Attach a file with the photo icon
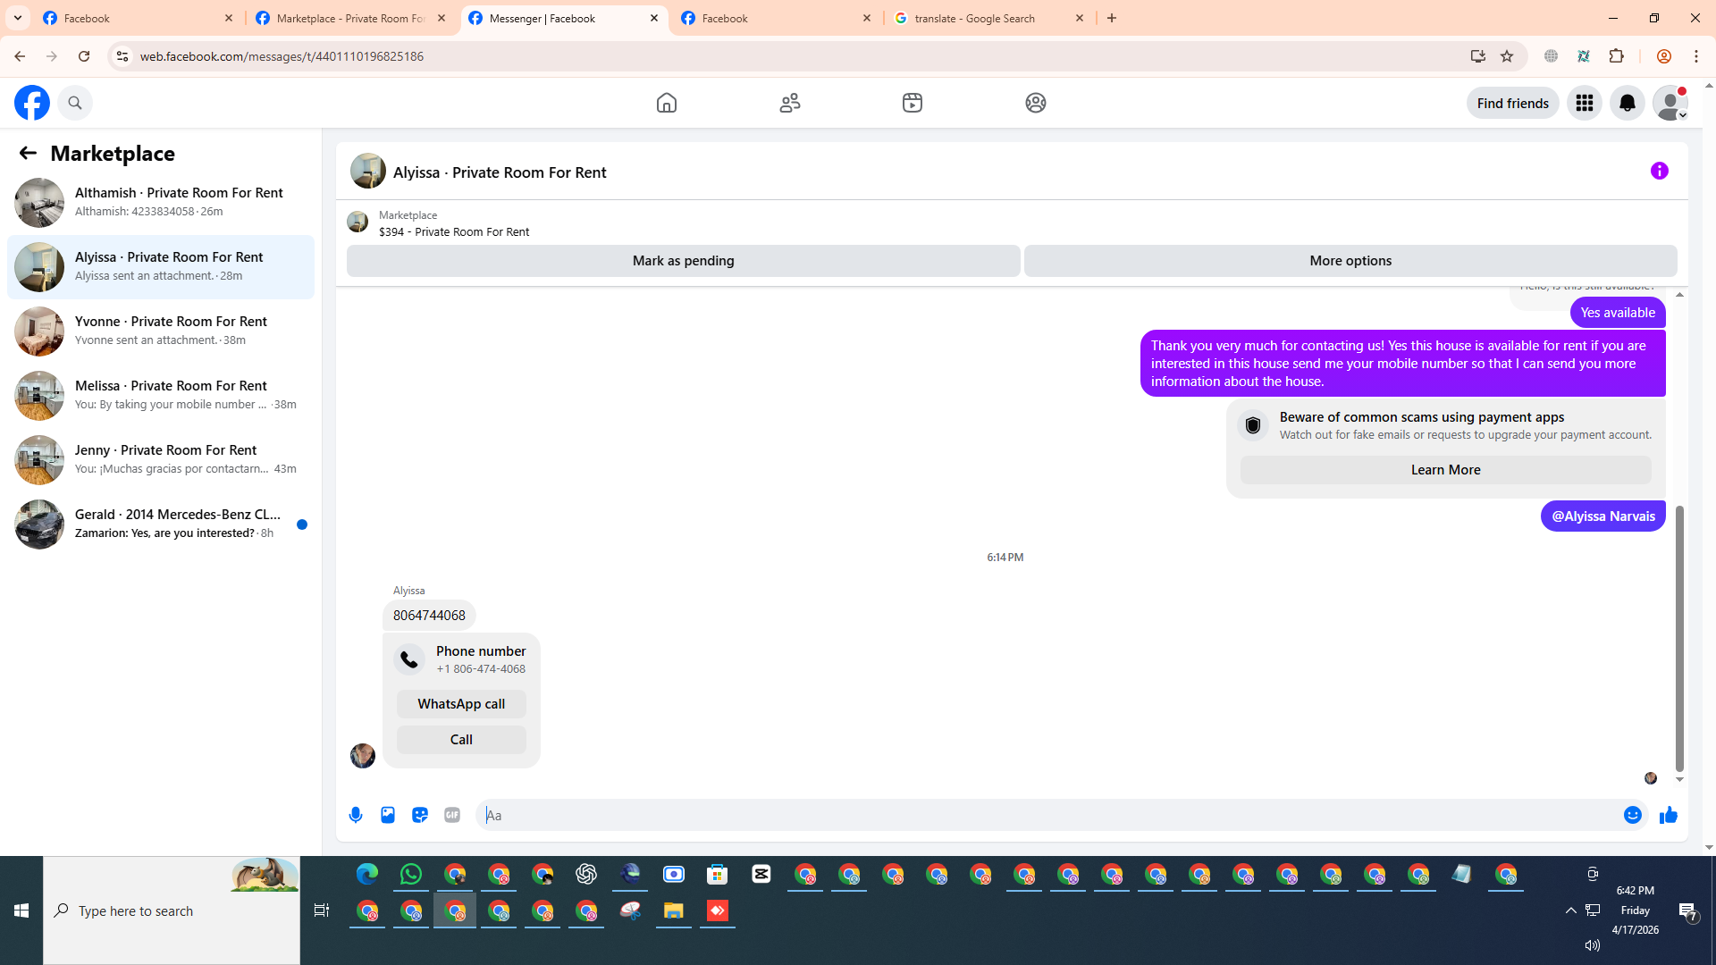This screenshot has width=1716, height=965. tap(388, 815)
